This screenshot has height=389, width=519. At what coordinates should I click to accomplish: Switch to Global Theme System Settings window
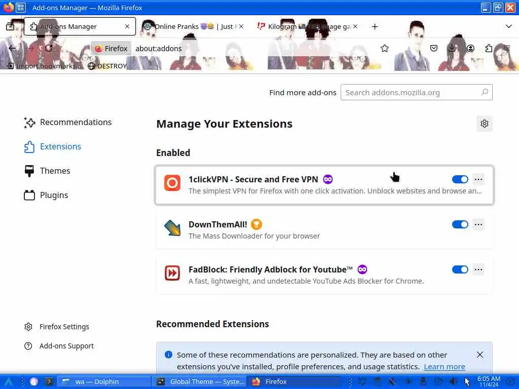[x=200, y=382]
